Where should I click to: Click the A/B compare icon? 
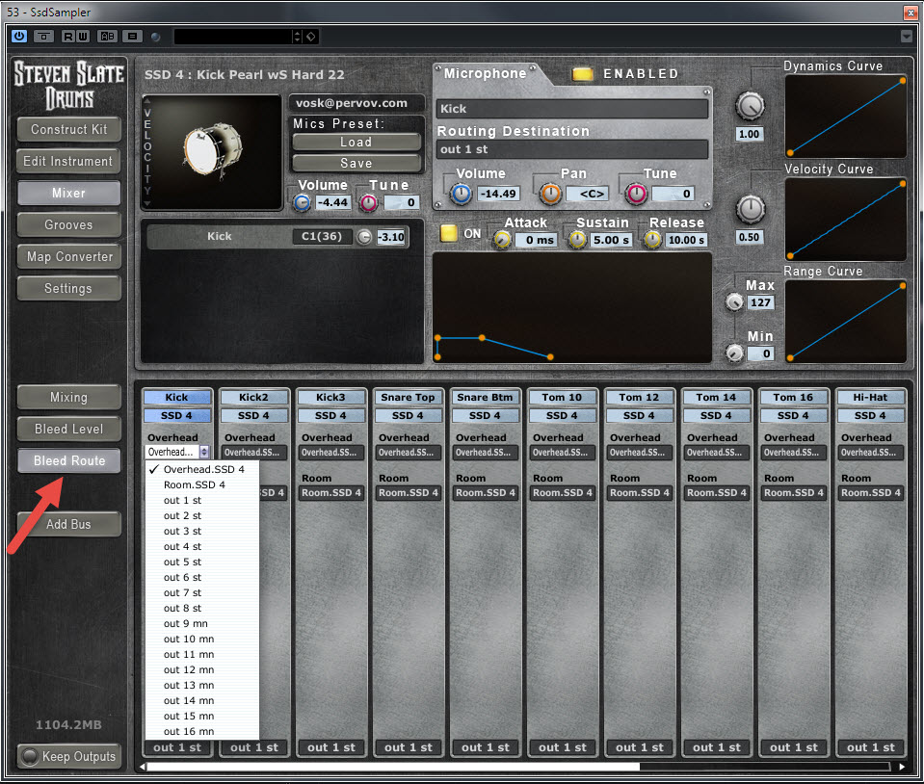107,36
